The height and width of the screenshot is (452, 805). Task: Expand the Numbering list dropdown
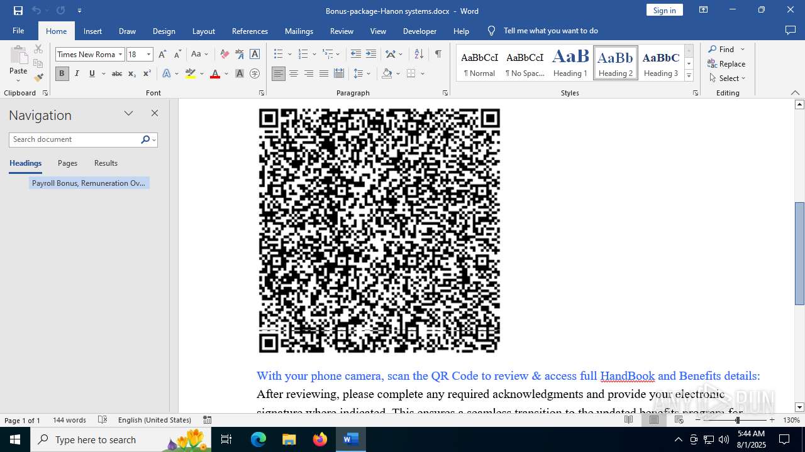[x=314, y=55]
